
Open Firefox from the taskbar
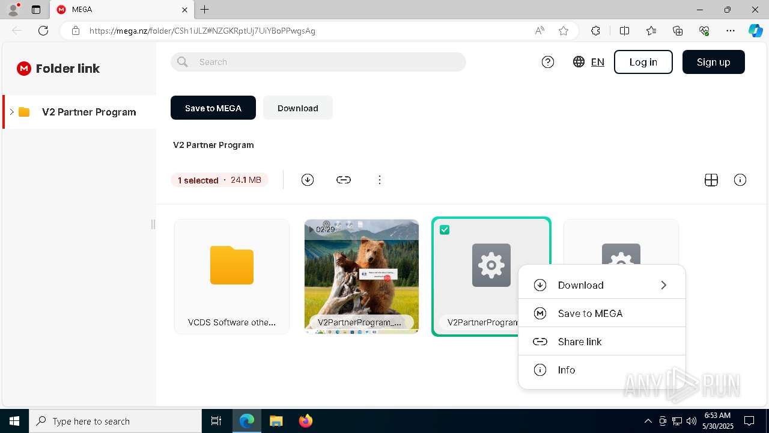coord(306,421)
